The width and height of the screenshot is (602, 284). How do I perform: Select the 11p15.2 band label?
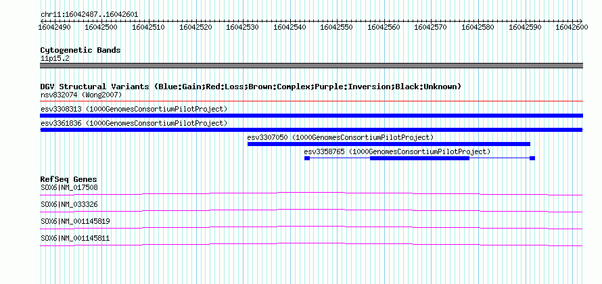pyautogui.click(x=55, y=58)
